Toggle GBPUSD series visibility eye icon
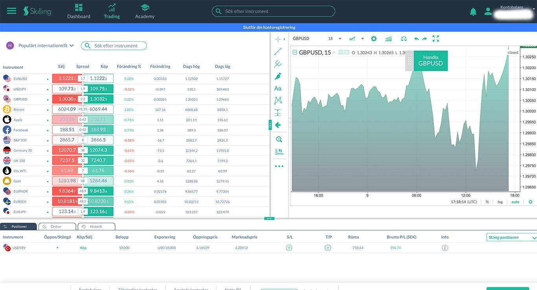 pos(341,52)
